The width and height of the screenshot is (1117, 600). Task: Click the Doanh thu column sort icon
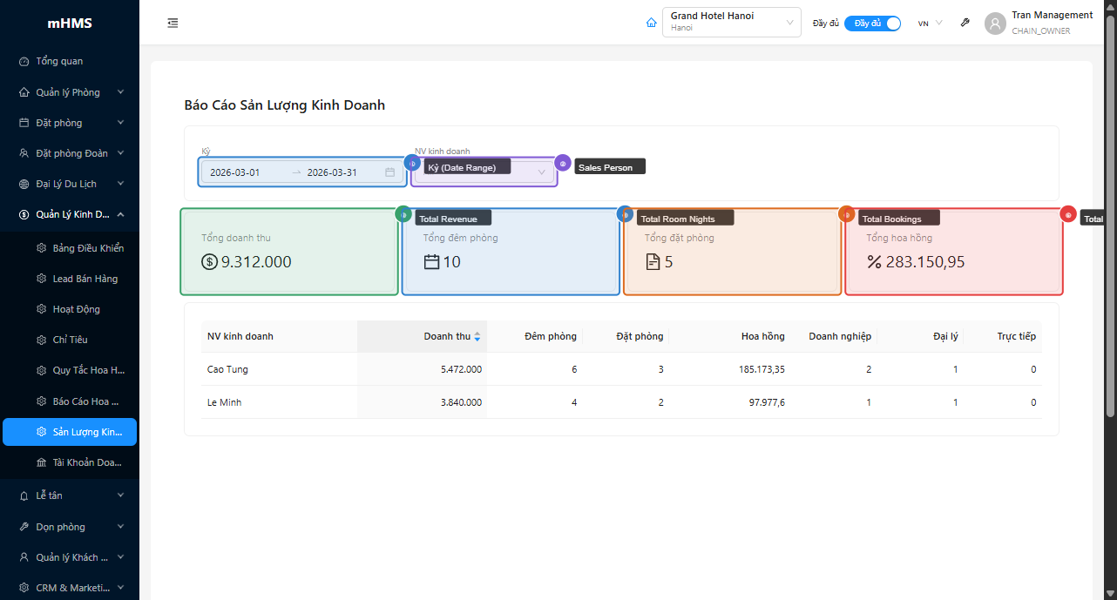[x=477, y=337]
